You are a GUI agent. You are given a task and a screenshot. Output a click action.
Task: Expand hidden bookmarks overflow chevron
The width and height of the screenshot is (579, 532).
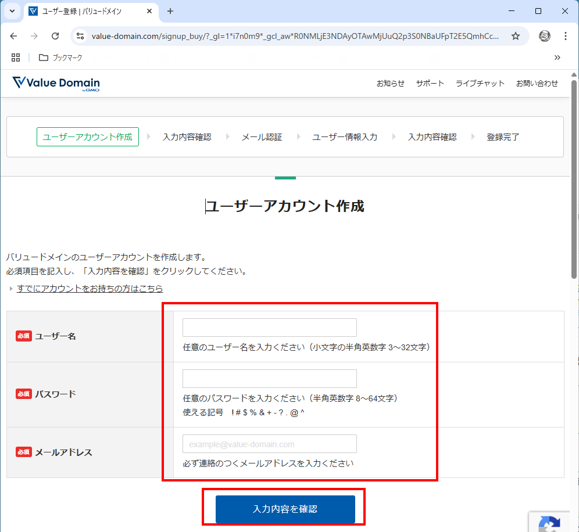tap(557, 57)
